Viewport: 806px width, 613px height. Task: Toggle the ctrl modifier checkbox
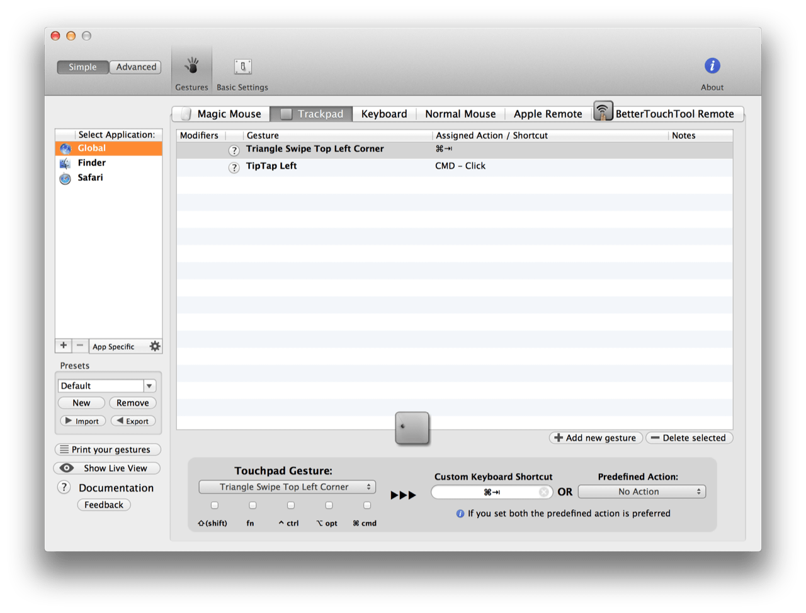tap(291, 505)
